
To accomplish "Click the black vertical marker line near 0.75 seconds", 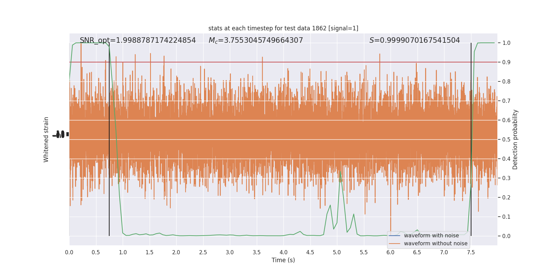I will pyautogui.click(x=109, y=139).
